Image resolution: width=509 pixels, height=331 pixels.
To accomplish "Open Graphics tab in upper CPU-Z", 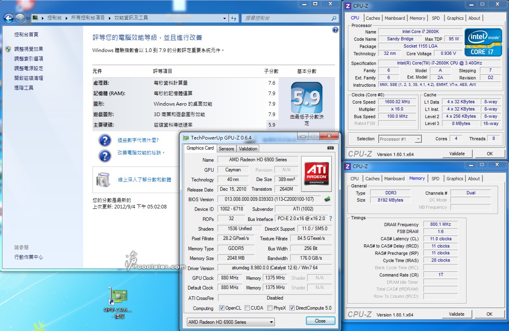I will tap(455, 18).
